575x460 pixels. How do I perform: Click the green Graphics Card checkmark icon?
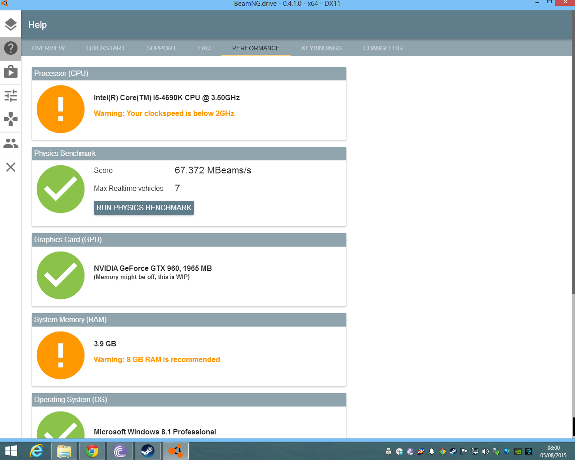pos(61,275)
